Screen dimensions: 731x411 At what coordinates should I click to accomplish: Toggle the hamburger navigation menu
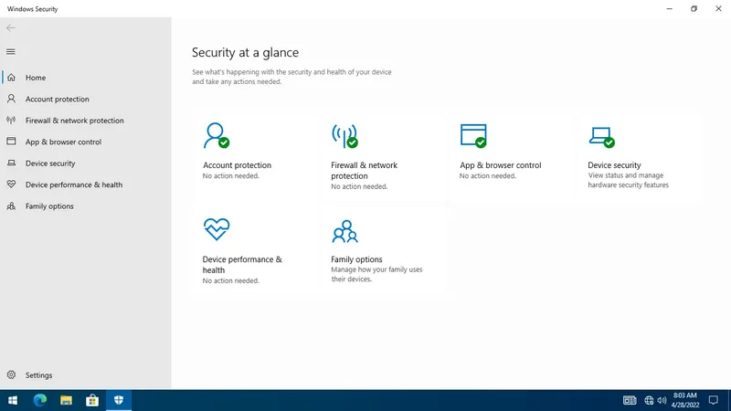tap(11, 52)
